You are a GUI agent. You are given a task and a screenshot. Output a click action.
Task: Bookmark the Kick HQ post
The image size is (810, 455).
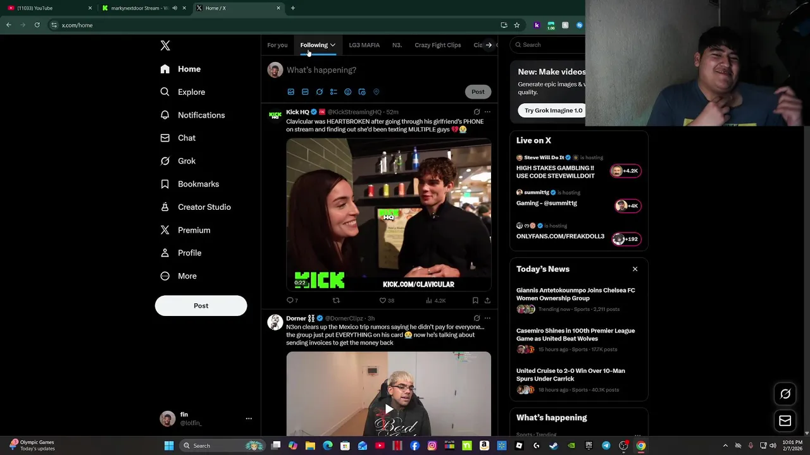coord(475,301)
